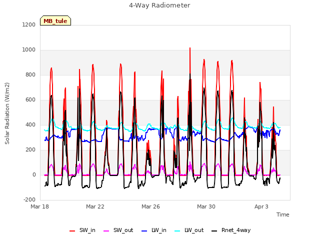Viewport: 320px width, 240px height.
Task: Toggle LW_out series in legend
Action: pos(189,230)
